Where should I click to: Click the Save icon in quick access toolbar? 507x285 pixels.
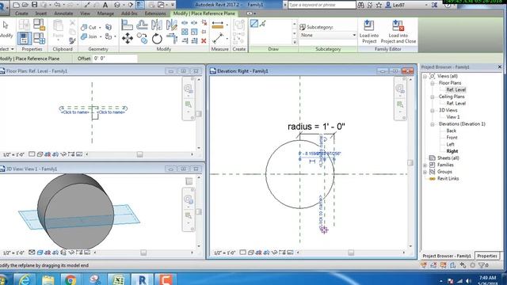click(34, 5)
